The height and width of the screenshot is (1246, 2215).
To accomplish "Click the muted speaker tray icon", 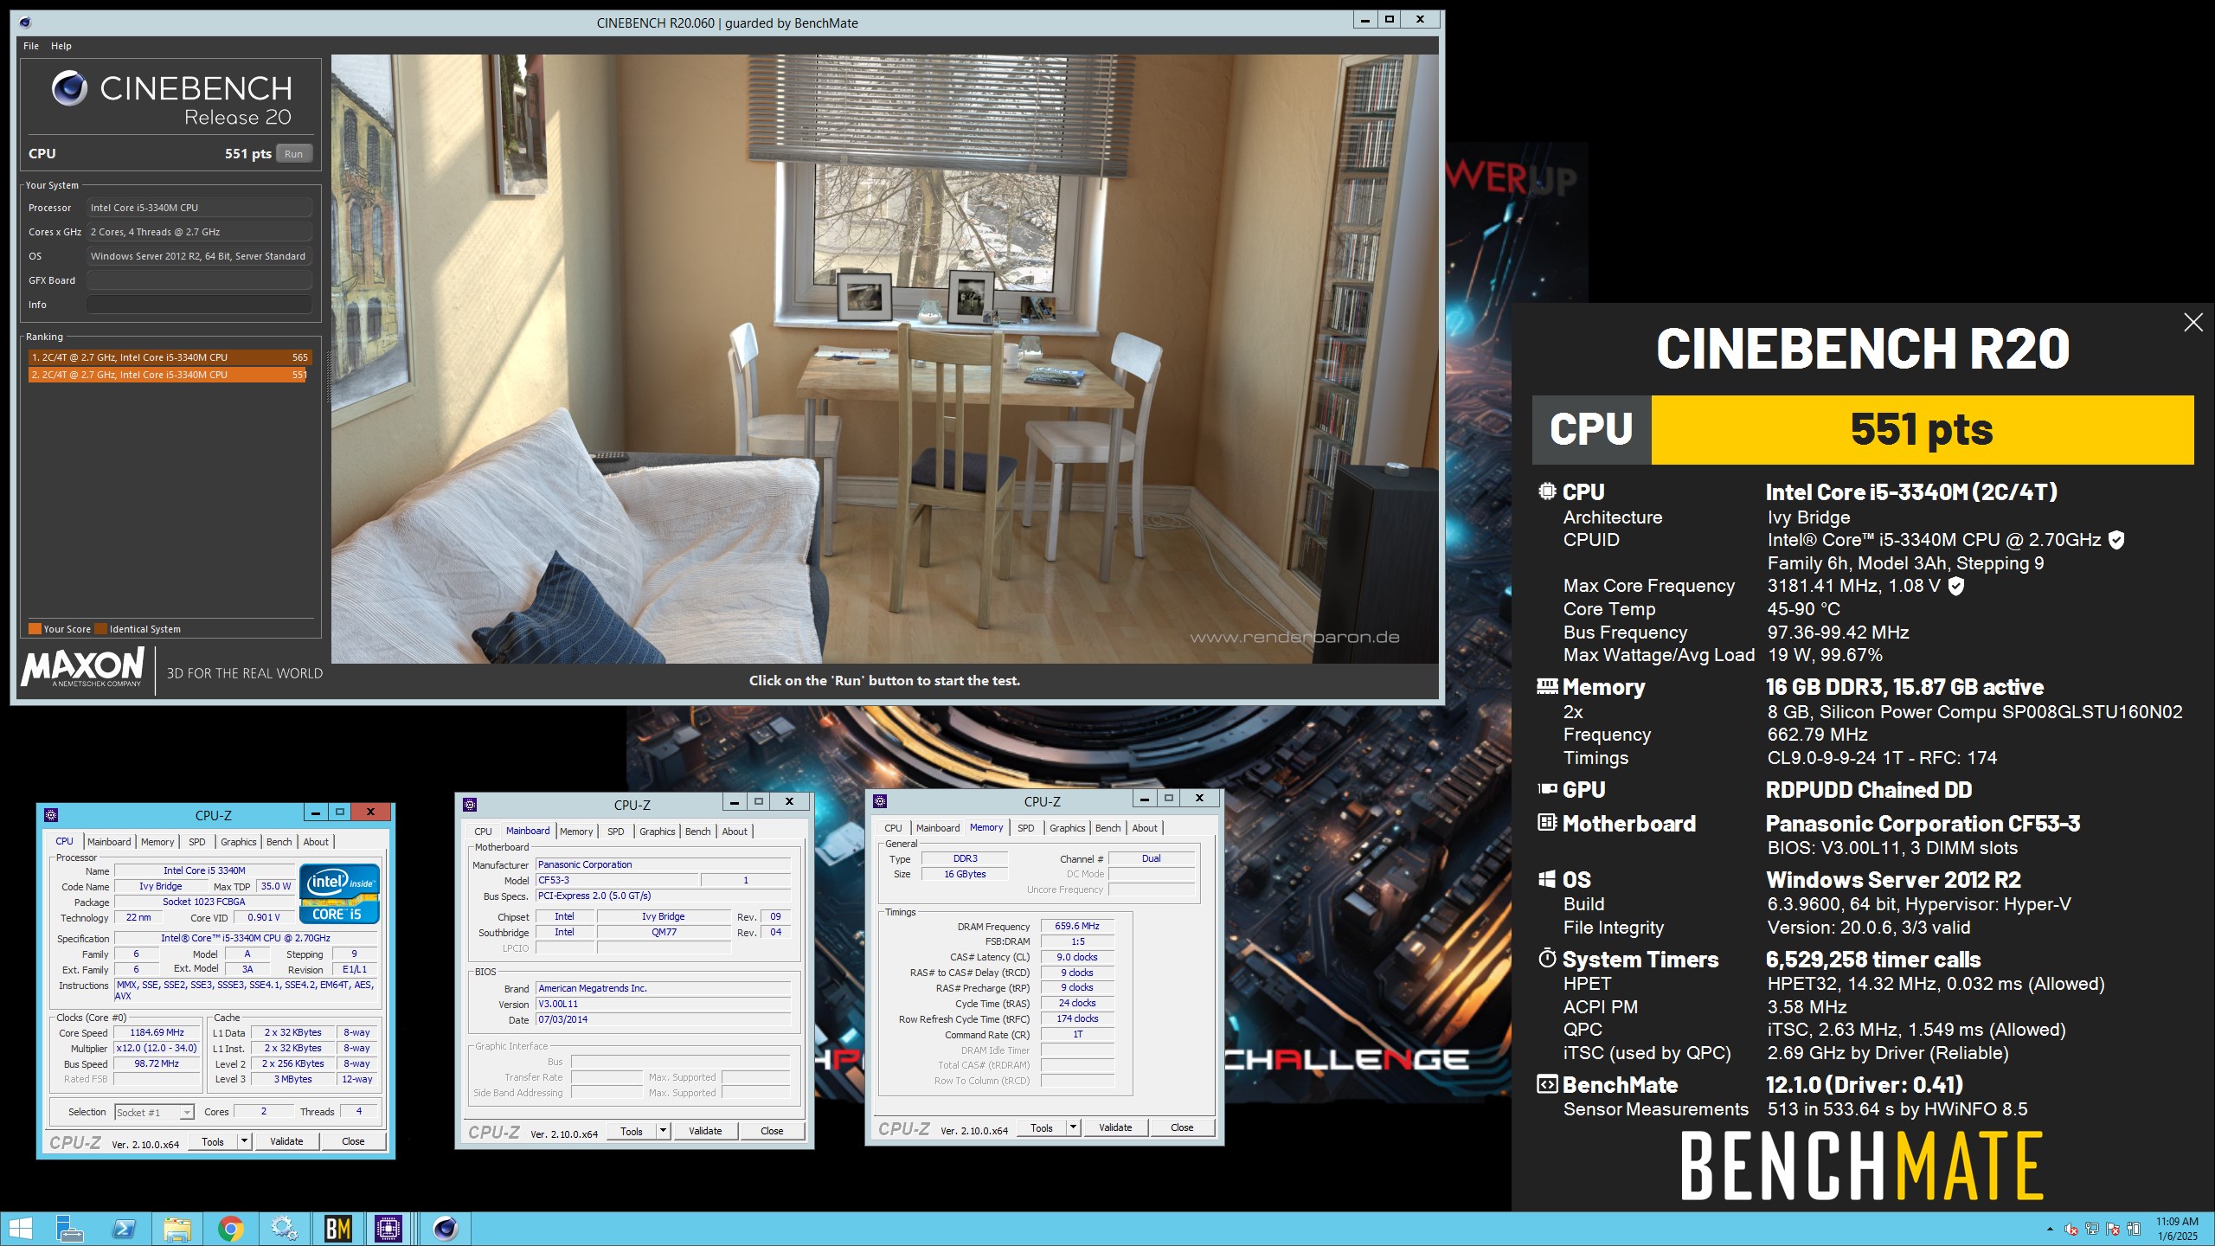I will [x=2071, y=1230].
